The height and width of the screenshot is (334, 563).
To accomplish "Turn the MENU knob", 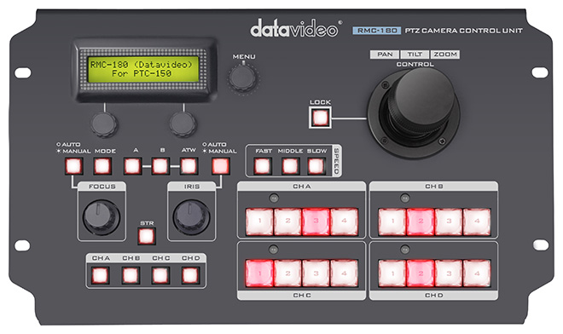I will [243, 77].
